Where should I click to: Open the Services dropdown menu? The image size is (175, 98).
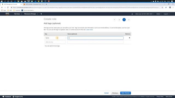click(x=18, y=14)
